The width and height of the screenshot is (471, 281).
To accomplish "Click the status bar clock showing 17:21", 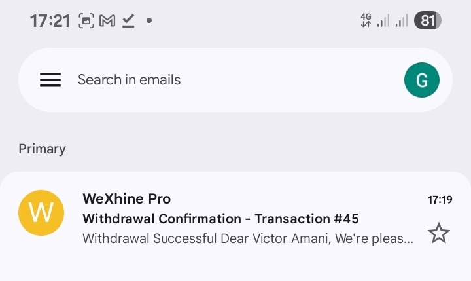I will (x=50, y=21).
